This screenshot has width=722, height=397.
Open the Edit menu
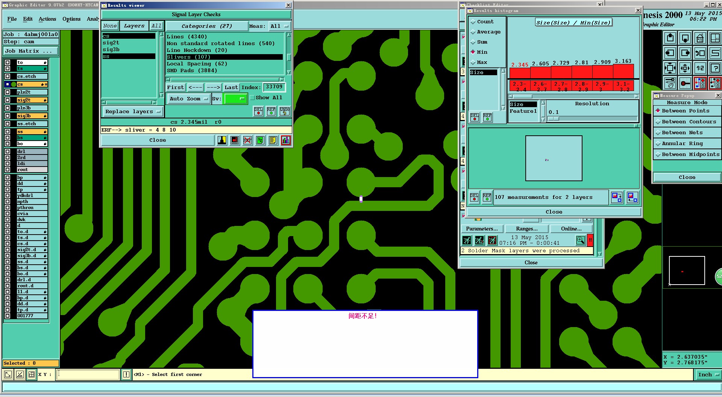(28, 19)
